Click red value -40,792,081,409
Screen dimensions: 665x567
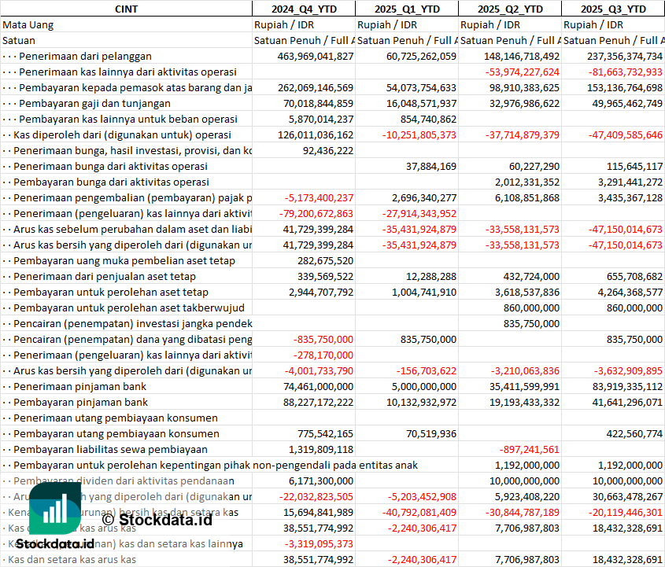pos(419,511)
